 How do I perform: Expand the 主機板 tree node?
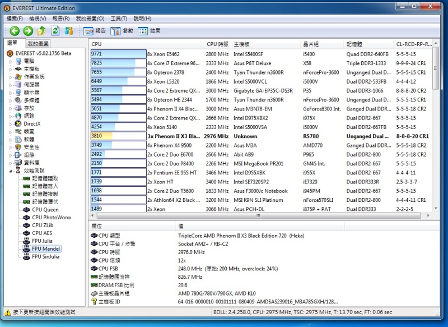(x=11, y=69)
